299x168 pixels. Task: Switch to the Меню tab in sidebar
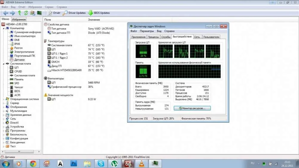(x=5, y=19)
